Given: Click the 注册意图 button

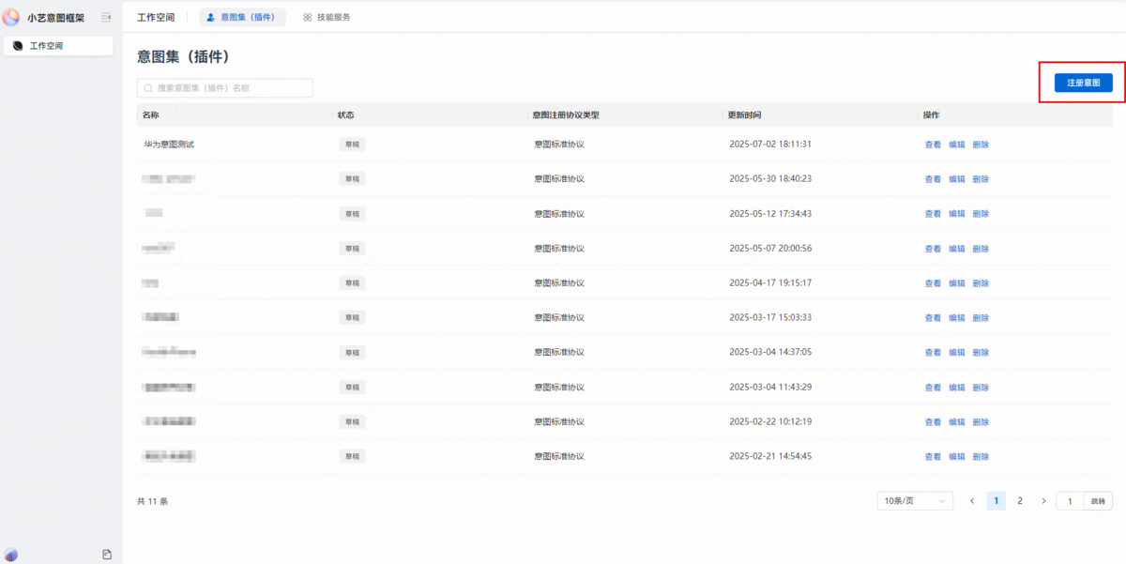Looking at the screenshot, I should pos(1083,83).
